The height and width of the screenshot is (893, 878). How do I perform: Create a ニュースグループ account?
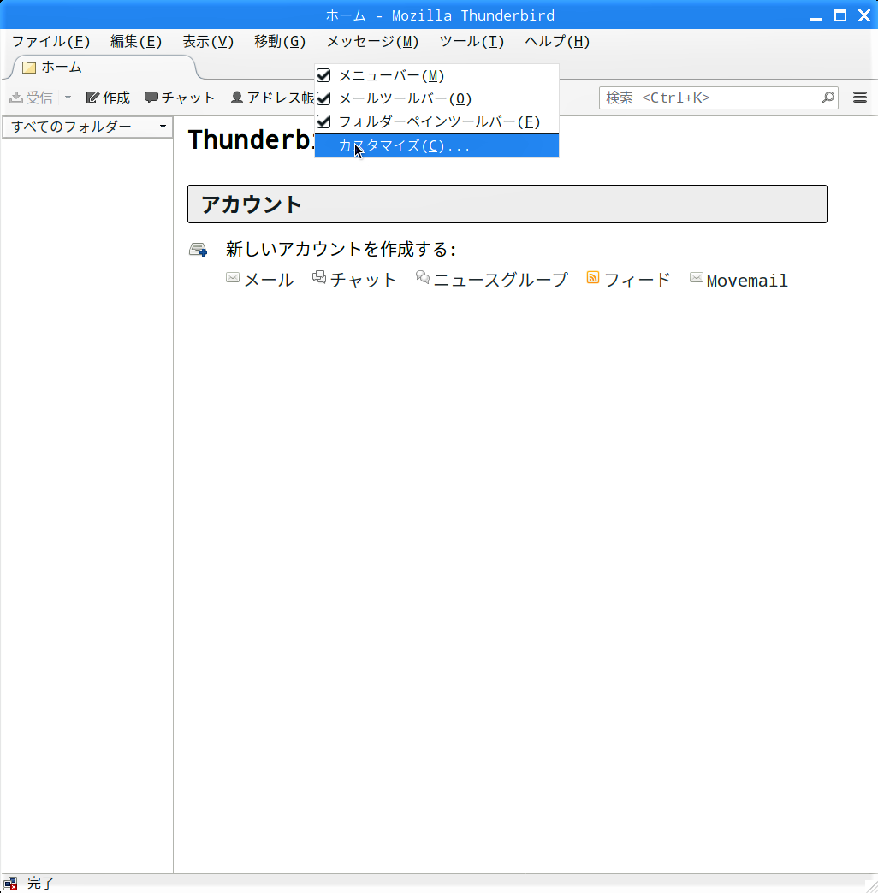(501, 280)
